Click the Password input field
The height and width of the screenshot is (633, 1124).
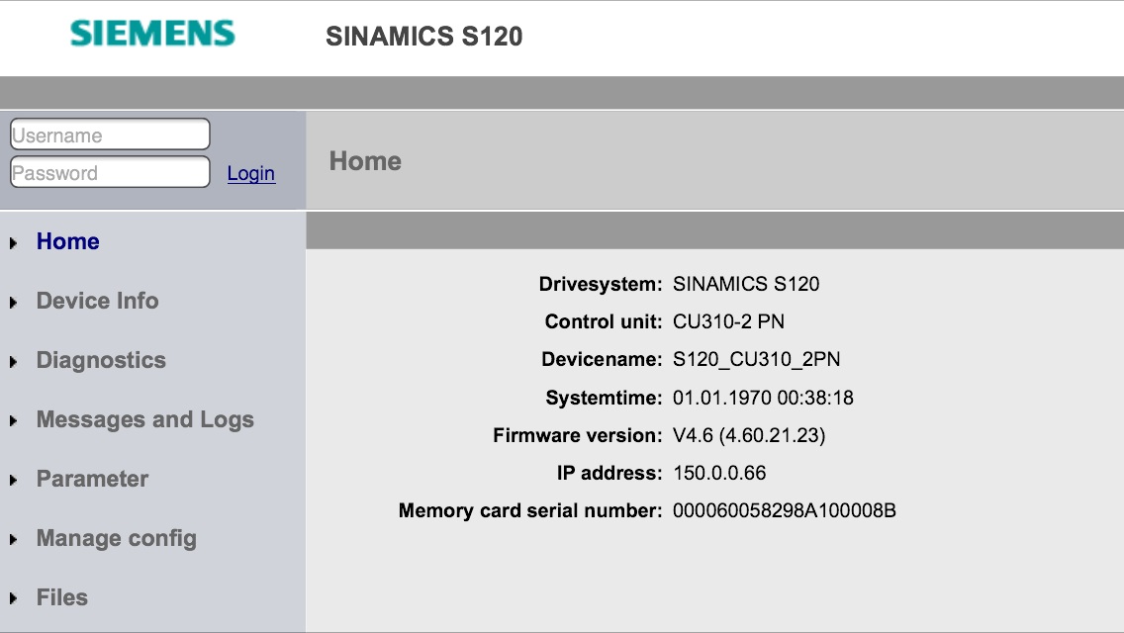pyautogui.click(x=110, y=172)
